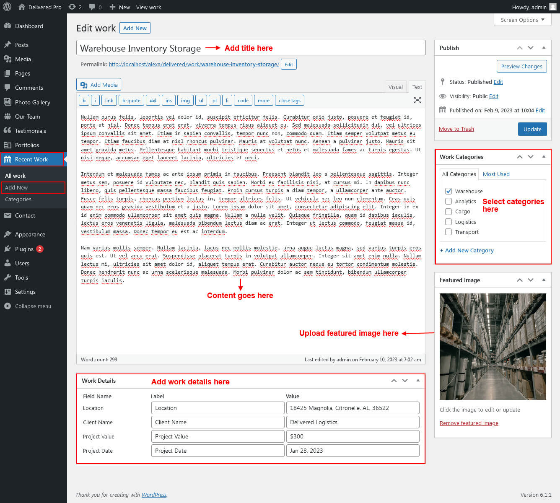Collapse the Featured image panel triangle
The image size is (560, 503).
544,280
